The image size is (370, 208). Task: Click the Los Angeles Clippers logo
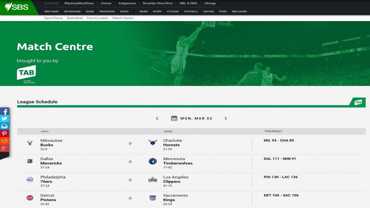tap(152, 179)
